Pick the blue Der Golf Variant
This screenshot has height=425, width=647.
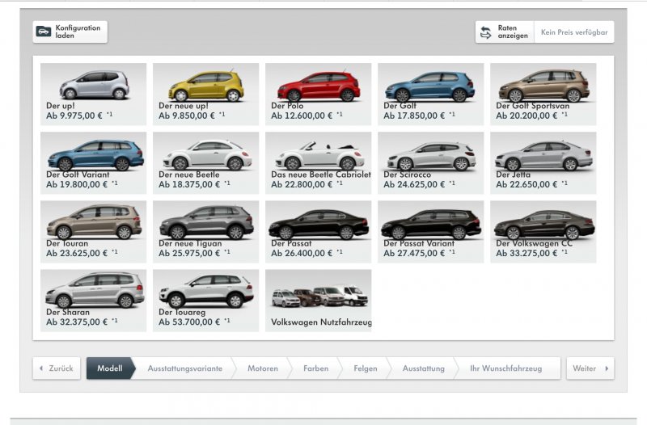tap(93, 163)
